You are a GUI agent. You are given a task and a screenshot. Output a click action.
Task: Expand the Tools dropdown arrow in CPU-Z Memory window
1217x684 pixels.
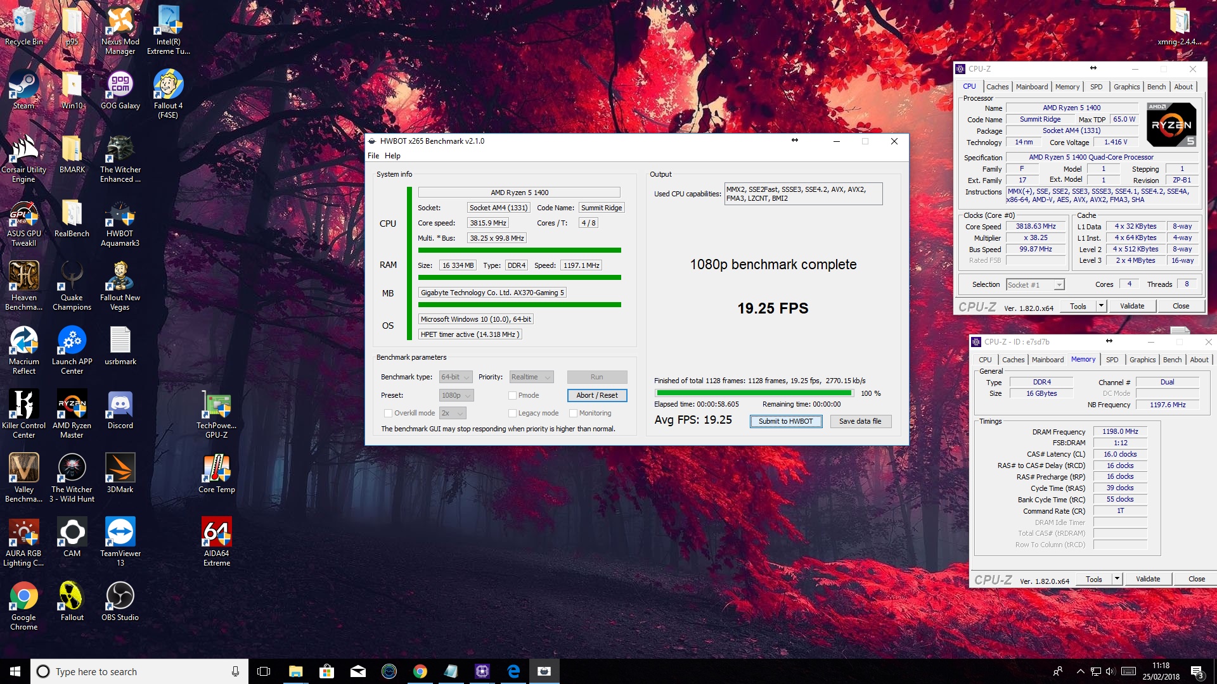pyautogui.click(x=1117, y=579)
